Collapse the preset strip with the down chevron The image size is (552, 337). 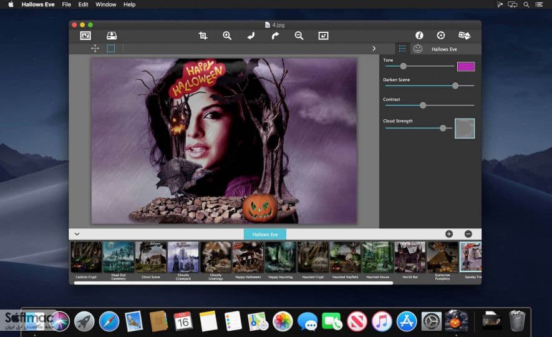pos(77,234)
